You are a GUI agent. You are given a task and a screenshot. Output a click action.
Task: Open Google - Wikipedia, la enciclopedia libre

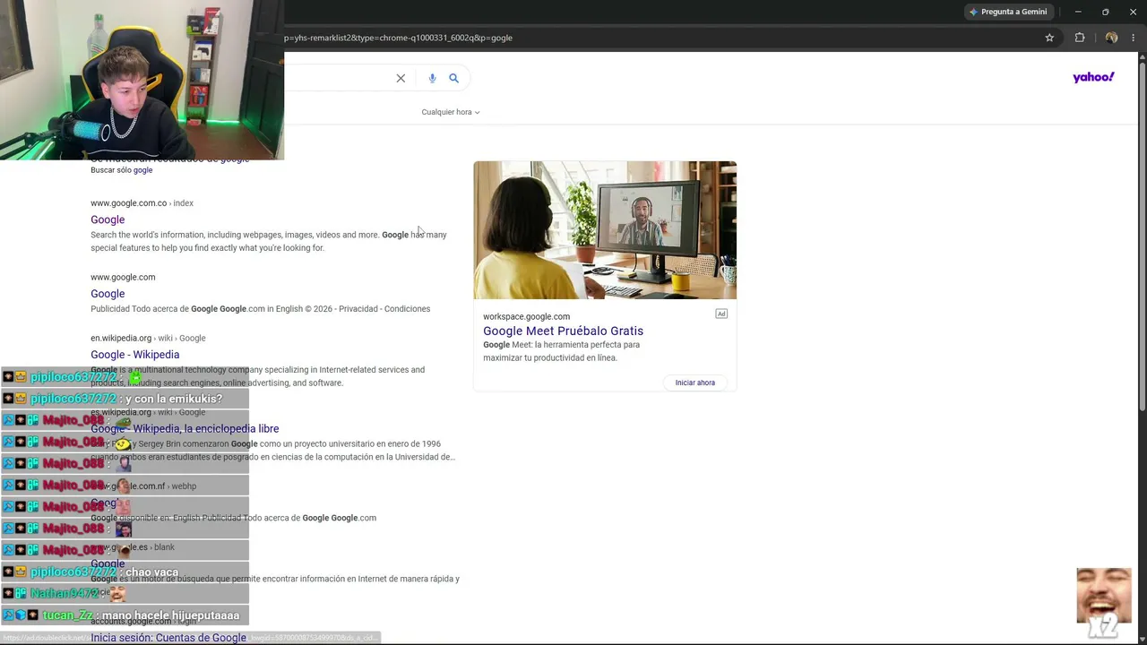point(185,429)
